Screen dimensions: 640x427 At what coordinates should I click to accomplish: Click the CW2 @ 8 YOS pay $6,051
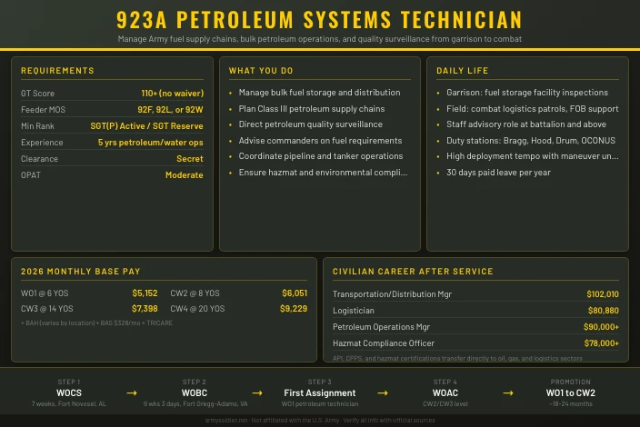(295, 293)
